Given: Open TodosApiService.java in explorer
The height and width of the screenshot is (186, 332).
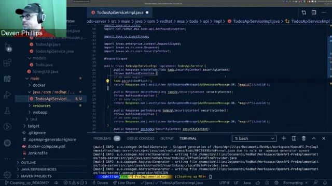Looking at the screenshot, I should (54, 51).
